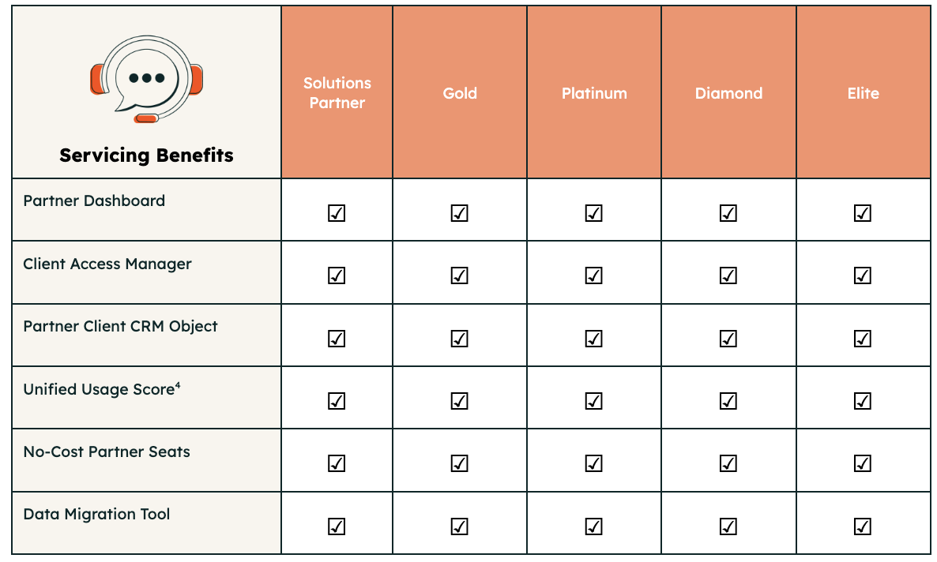
Task: Select the Elite column header
Action: coord(864,92)
